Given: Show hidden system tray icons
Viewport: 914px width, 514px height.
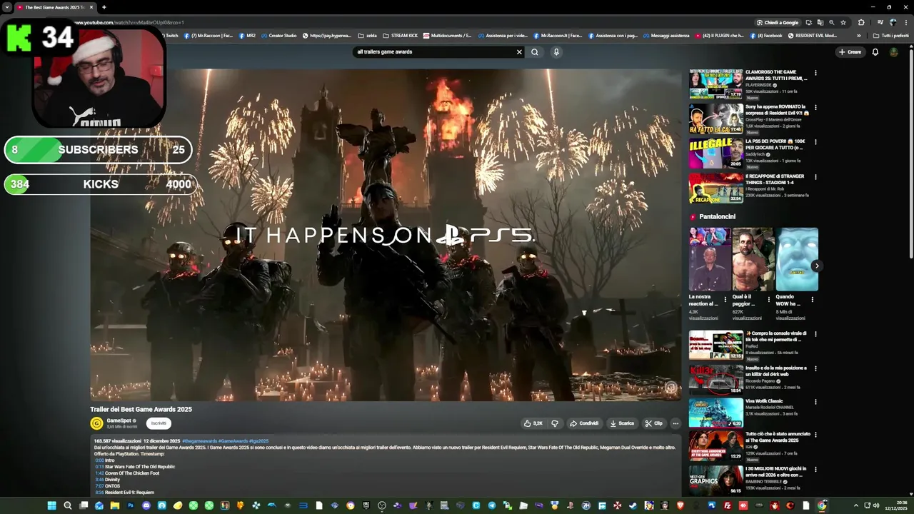Looking at the screenshot, I should [x=856, y=505].
